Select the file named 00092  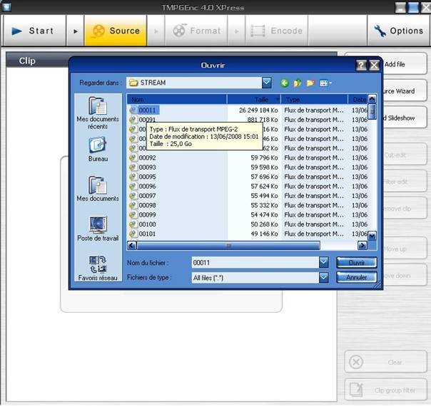point(147,157)
